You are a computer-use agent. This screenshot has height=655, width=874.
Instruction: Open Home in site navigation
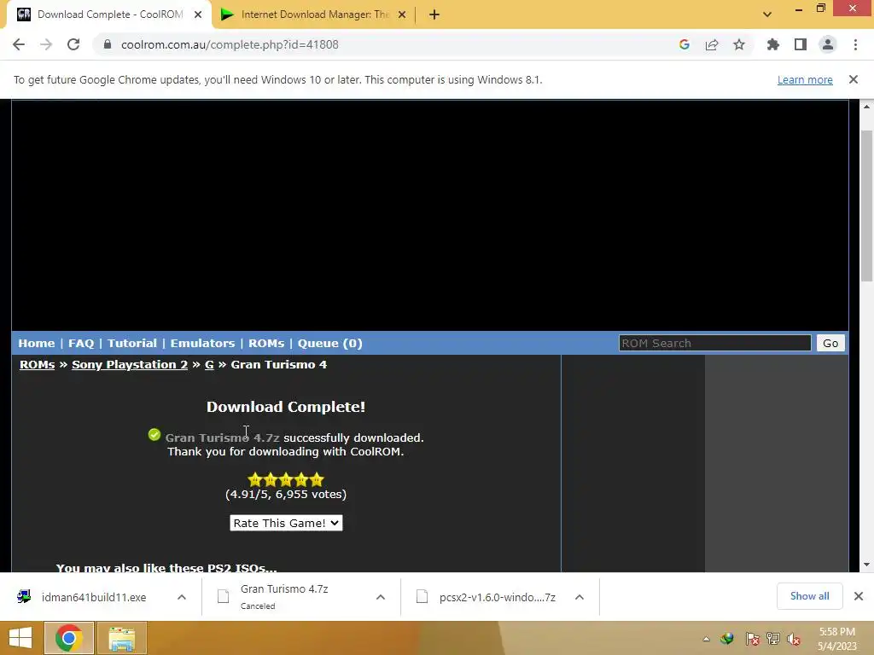(x=36, y=343)
